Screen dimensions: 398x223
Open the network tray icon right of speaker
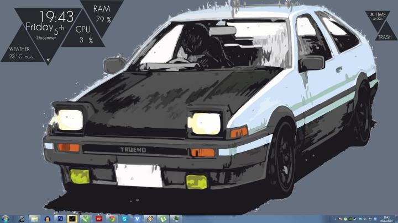tap(370, 219)
